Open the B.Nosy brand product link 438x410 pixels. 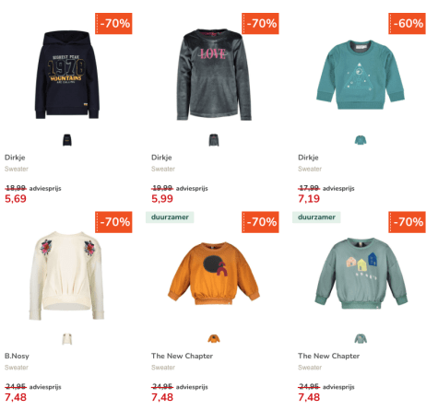pos(17,356)
